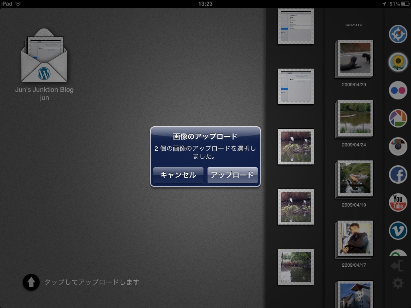Tap the "Jun's Junktion Blog" label
The image size is (411, 308).
pyautogui.click(x=44, y=89)
